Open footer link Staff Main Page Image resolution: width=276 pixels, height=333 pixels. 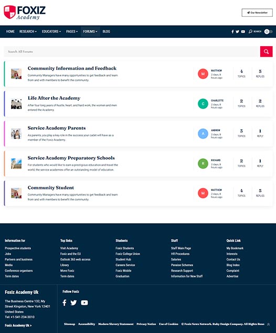tap(181, 248)
